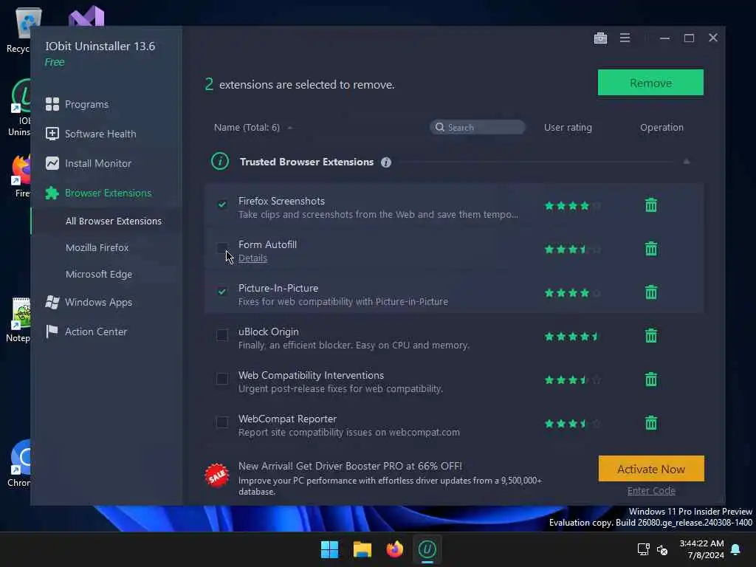The width and height of the screenshot is (756, 567).
Task: Collapse the Trusted Browser Extensions section
Action: click(686, 162)
